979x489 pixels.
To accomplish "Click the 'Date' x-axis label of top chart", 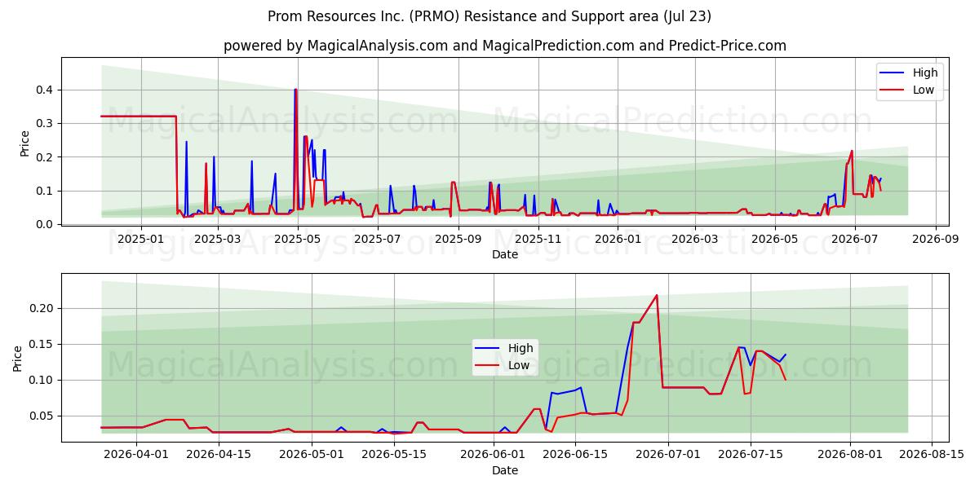I will (504, 254).
